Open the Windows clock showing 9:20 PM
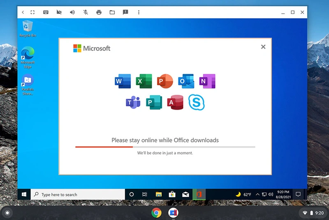 [283, 194]
